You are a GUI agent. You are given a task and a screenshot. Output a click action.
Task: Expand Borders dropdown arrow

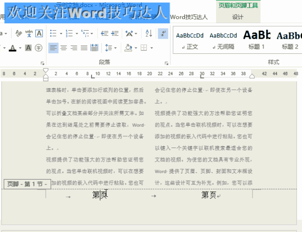(x=151, y=48)
